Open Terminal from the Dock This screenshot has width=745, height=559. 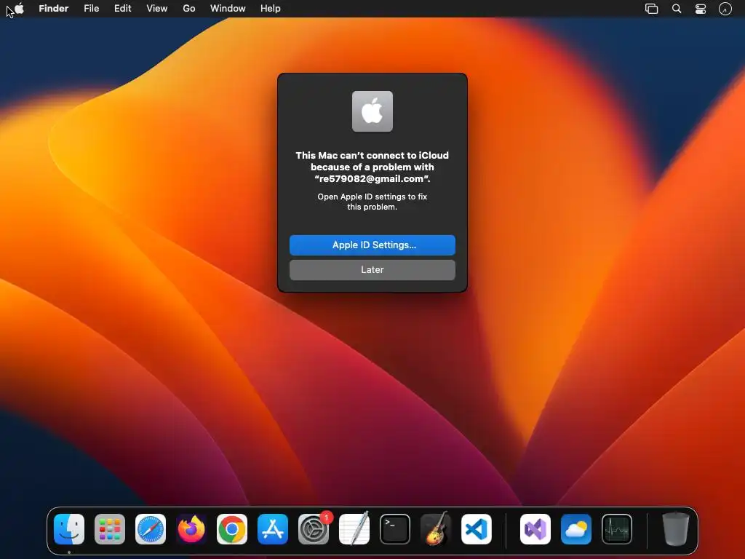pos(395,529)
